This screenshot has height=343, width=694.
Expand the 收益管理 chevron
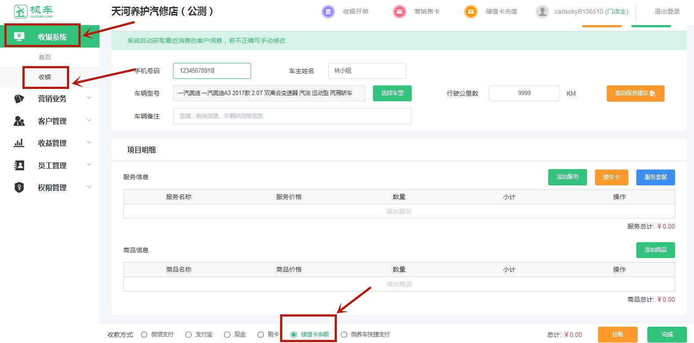(x=89, y=142)
